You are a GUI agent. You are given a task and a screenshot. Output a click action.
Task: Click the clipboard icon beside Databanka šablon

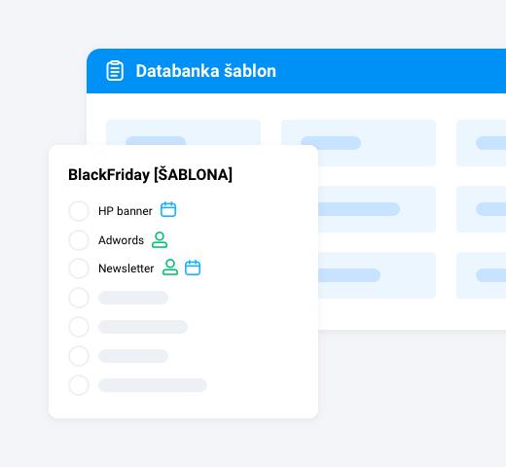115,71
